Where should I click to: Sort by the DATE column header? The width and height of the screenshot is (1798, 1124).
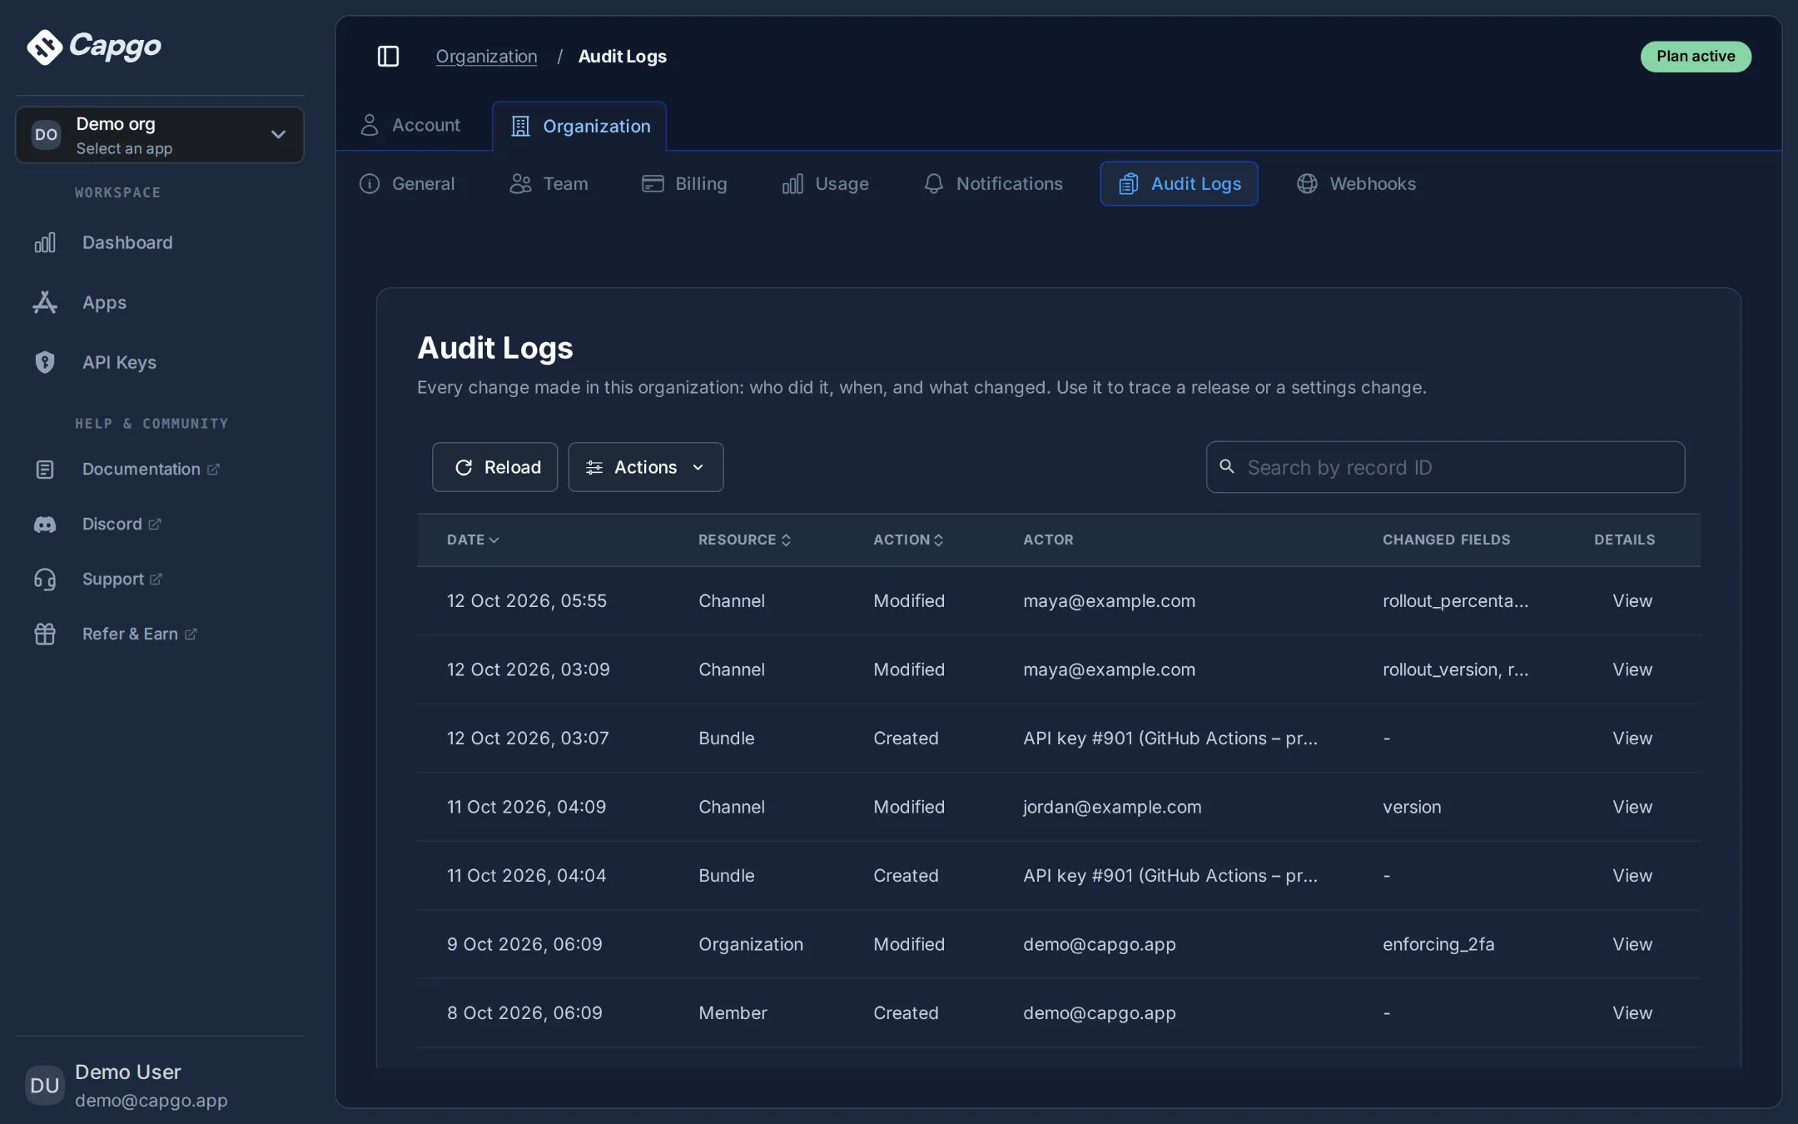pyautogui.click(x=473, y=540)
